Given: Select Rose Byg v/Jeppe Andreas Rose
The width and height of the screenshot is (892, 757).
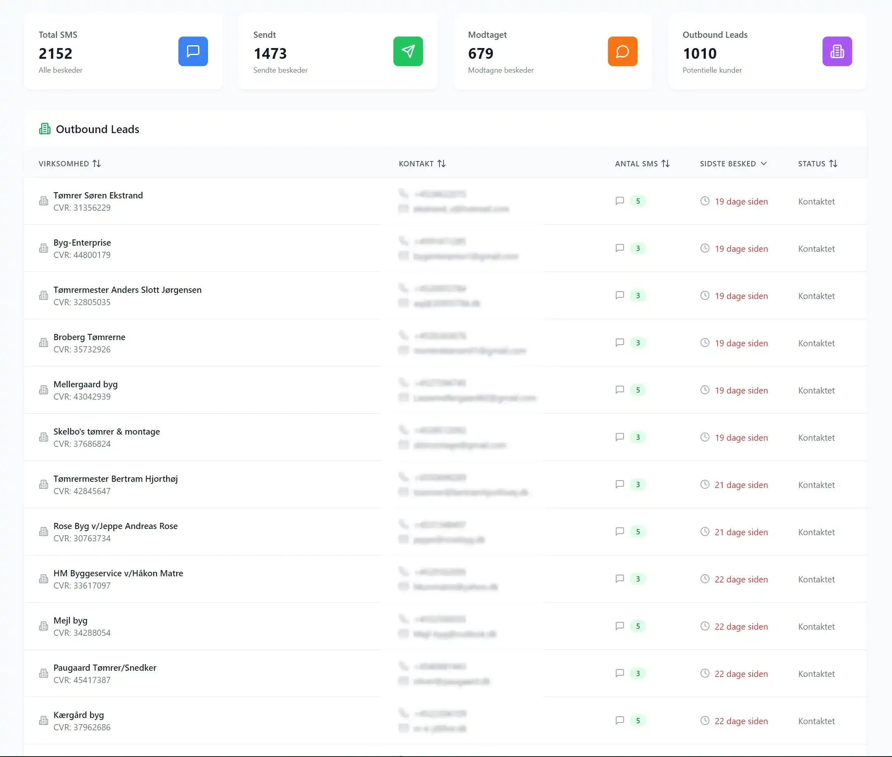Looking at the screenshot, I should pos(115,526).
